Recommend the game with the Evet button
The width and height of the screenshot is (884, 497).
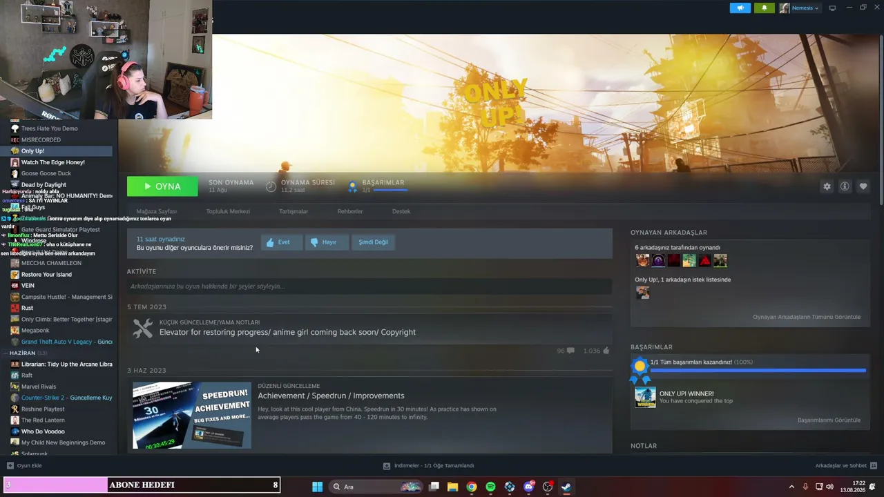[x=281, y=242]
